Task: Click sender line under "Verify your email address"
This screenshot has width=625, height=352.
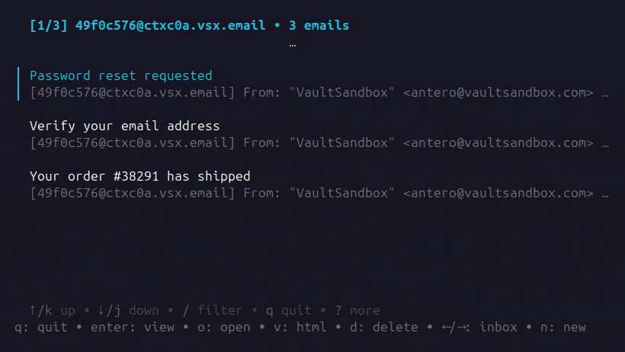Action: pos(311,142)
